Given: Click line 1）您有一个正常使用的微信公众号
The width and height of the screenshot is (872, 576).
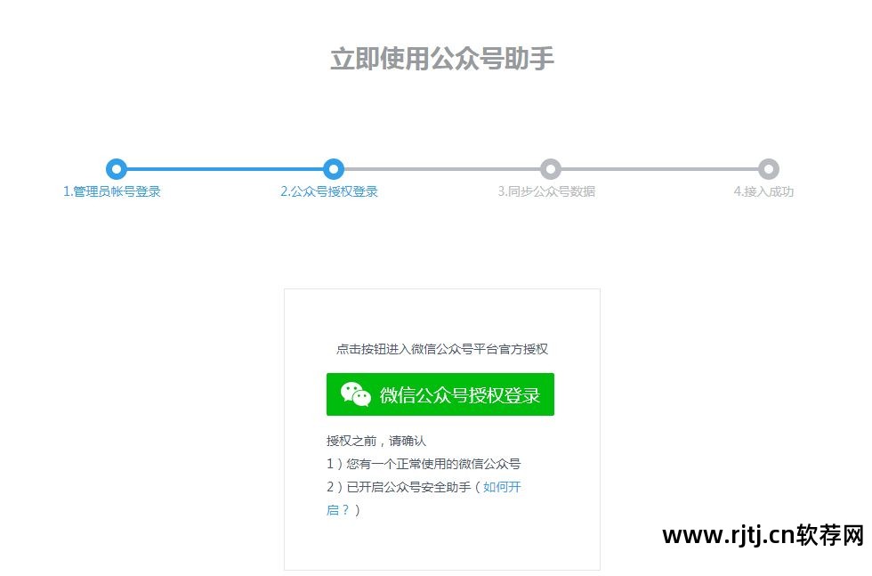Looking at the screenshot, I should point(424,464).
